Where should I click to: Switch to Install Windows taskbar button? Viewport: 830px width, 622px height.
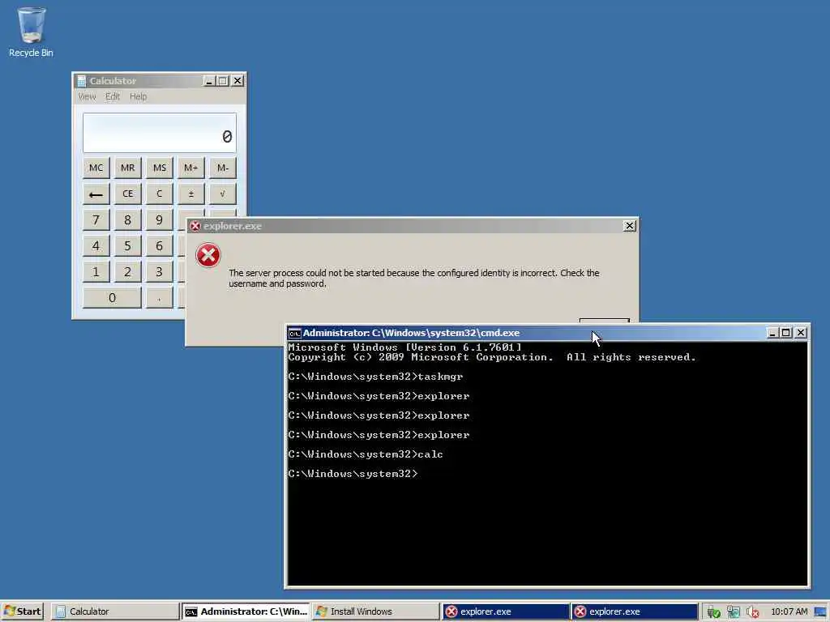[x=375, y=611]
